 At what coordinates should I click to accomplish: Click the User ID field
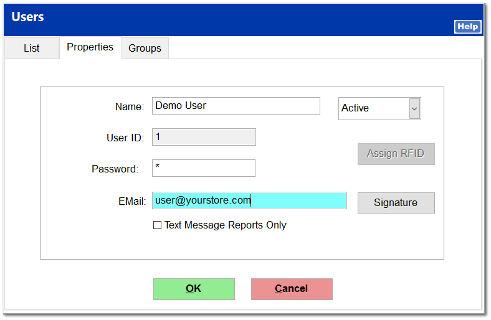(204, 137)
